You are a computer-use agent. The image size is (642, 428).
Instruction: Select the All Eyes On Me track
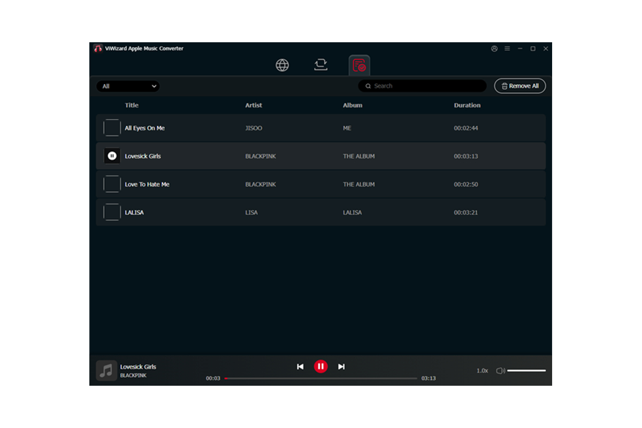tap(144, 128)
